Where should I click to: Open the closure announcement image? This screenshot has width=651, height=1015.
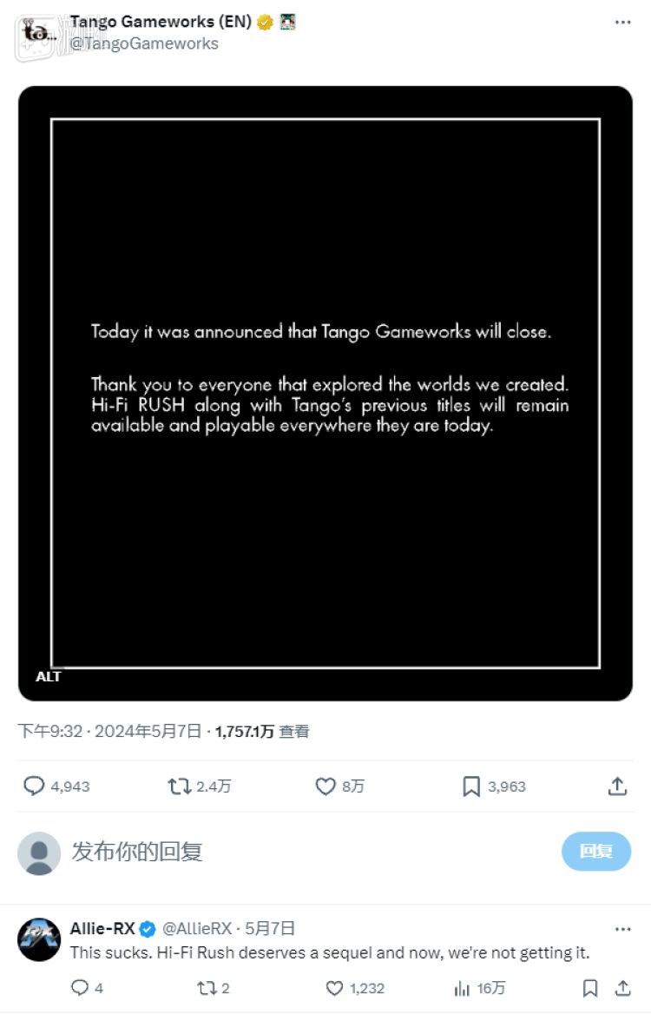coord(325,393)
